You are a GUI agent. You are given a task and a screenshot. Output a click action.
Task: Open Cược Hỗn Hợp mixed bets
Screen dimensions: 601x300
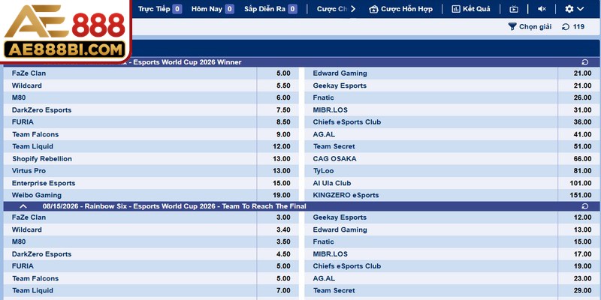pos(401,9)
